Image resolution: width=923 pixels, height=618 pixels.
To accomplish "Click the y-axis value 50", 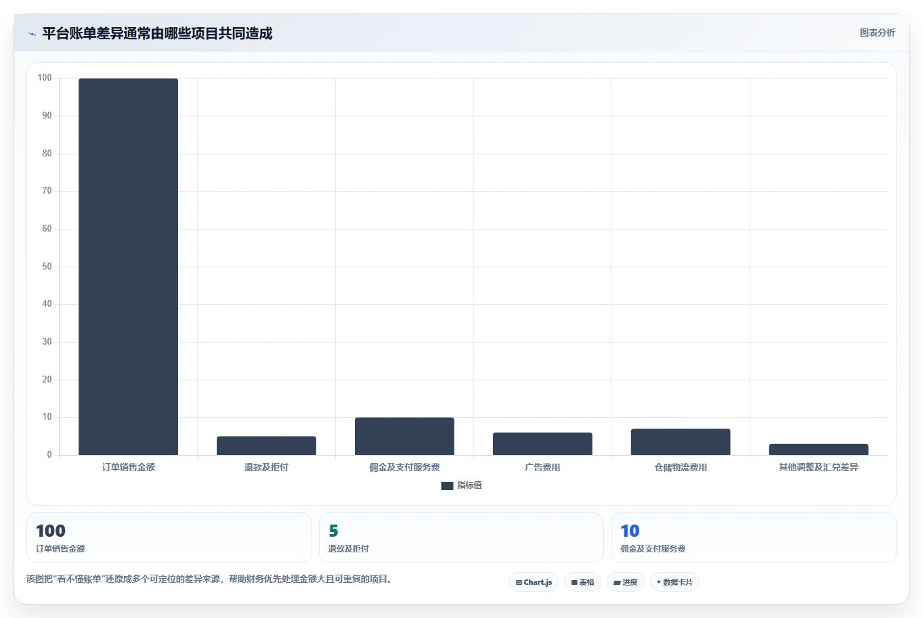I will pos(47,267).
